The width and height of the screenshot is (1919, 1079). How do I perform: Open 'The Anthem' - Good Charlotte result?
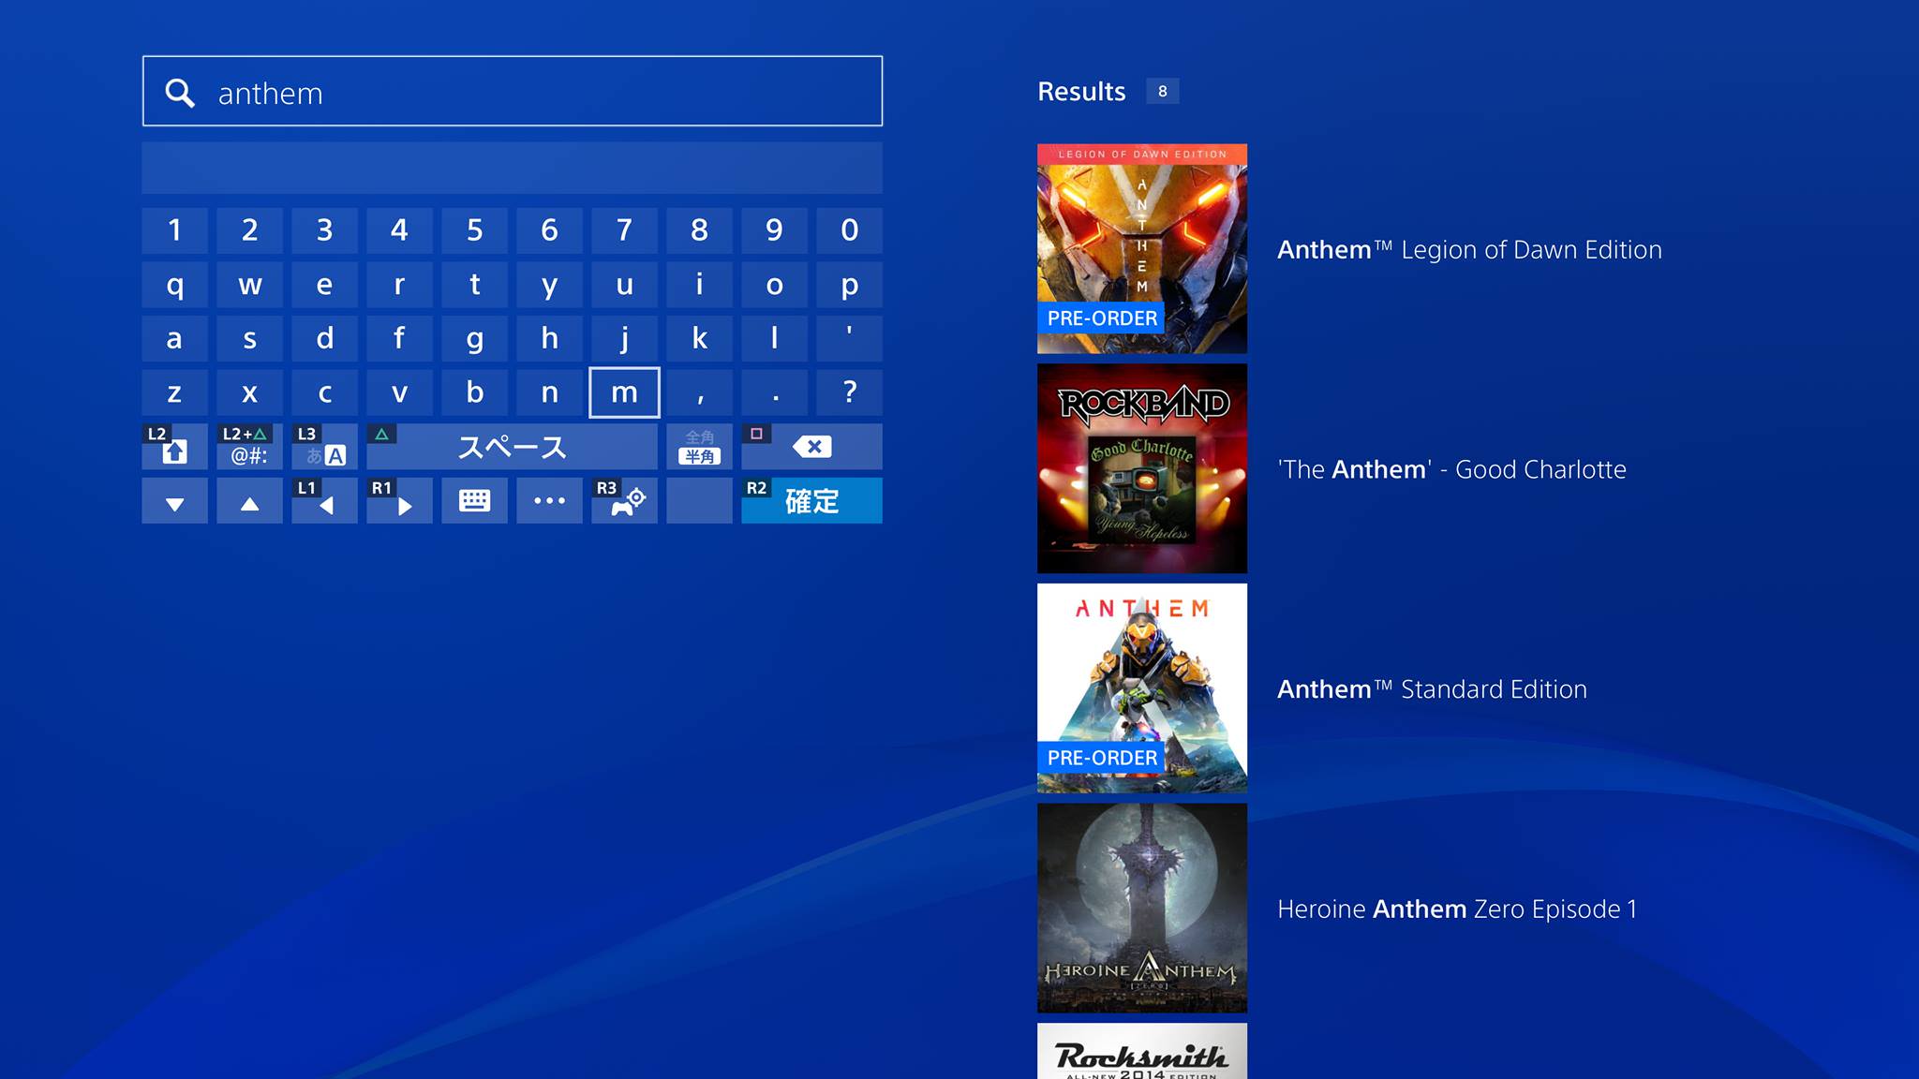click(x=1141, y=468)
